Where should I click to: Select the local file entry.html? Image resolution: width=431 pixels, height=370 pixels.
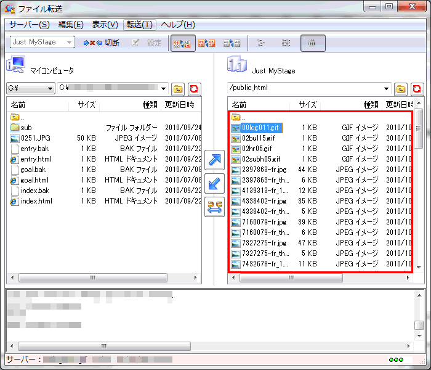[36, 159]
